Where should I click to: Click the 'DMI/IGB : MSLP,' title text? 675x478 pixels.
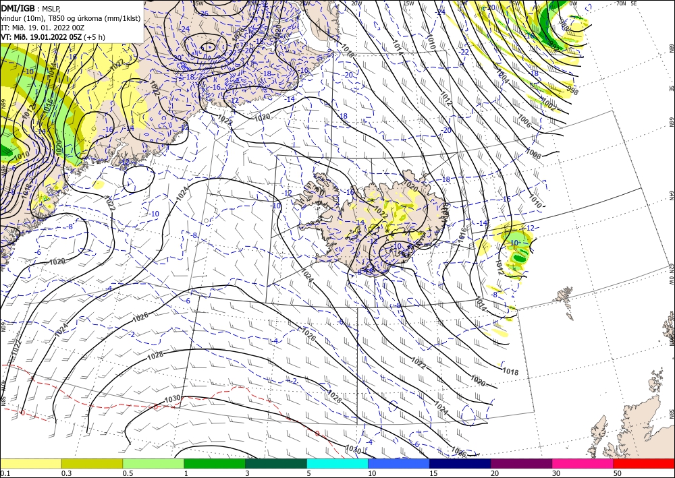(30, 7)
